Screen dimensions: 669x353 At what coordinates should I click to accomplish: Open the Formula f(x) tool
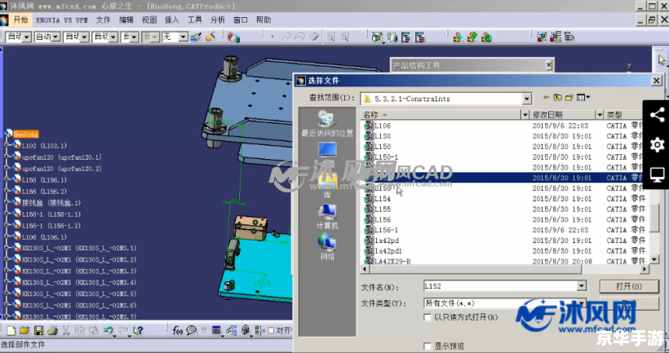pos(177,330)
